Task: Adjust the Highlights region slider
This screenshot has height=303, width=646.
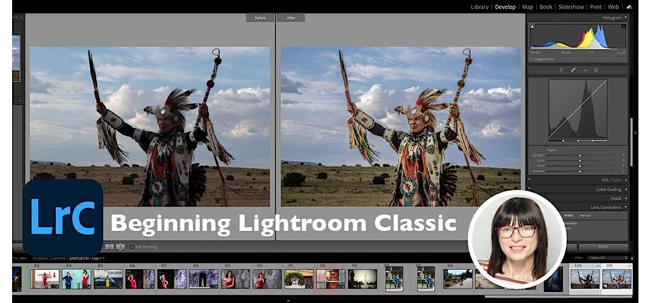Action: (x=580, y=155)
